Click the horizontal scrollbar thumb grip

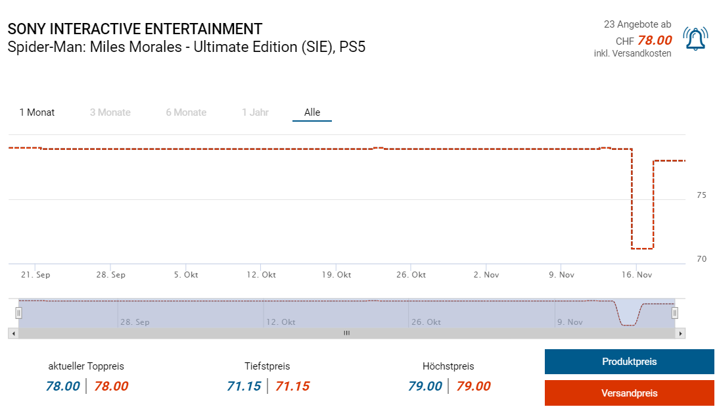[x=346, y=333]
